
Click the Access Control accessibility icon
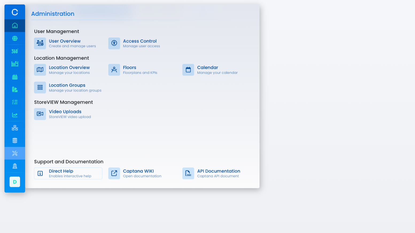click(114, 43)
